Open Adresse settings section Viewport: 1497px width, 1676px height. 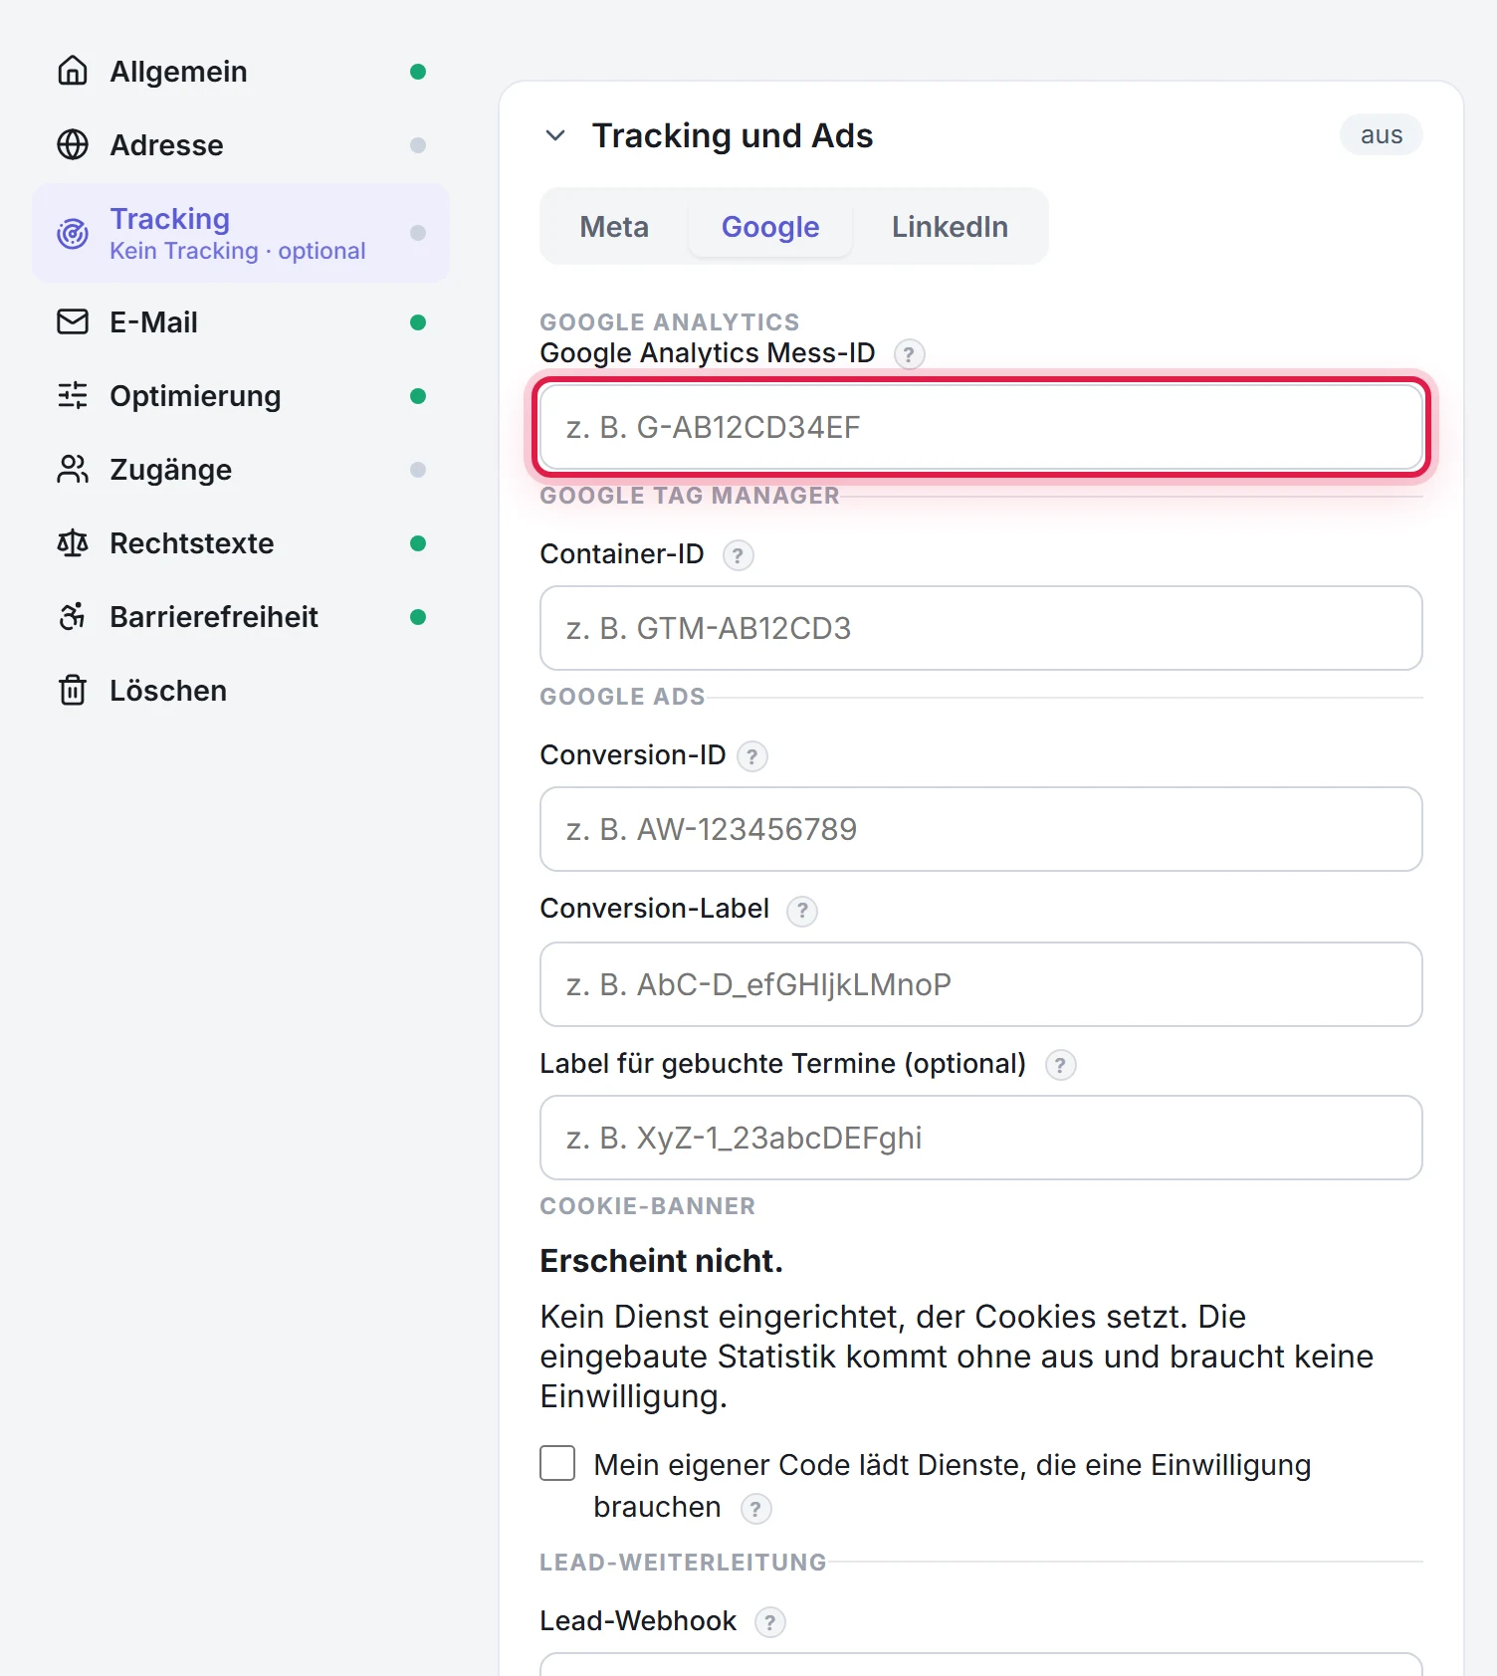tap(241, 145)
